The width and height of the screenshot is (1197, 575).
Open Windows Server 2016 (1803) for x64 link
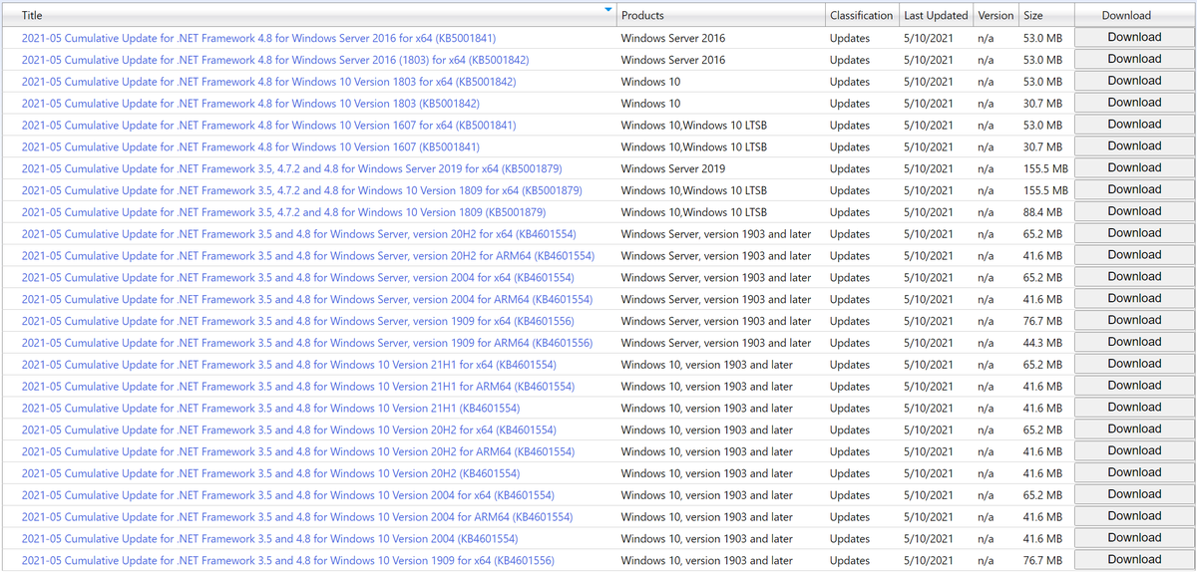(x=274, y=60)
